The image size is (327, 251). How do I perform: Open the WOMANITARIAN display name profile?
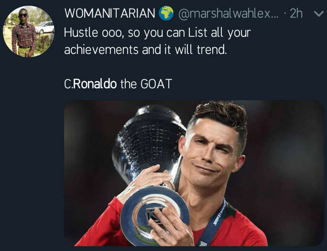(x=109, y=13)
